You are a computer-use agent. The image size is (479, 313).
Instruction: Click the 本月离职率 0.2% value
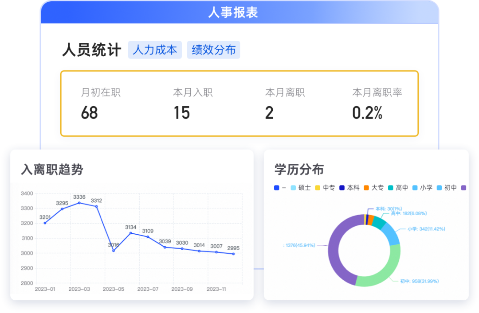tap(367, 113)
